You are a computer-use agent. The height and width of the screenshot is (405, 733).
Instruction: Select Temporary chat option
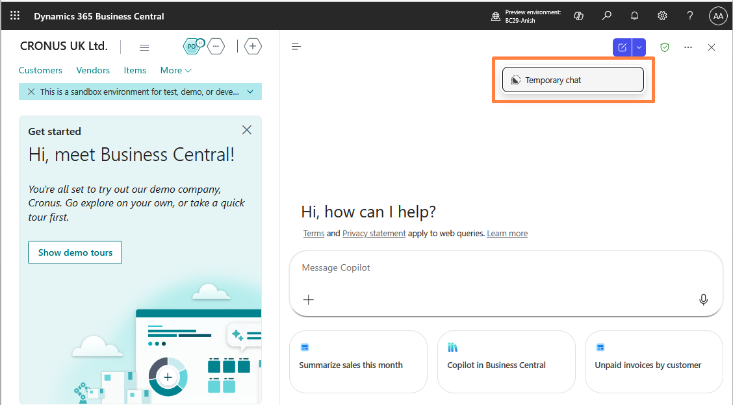pos(573,80)
